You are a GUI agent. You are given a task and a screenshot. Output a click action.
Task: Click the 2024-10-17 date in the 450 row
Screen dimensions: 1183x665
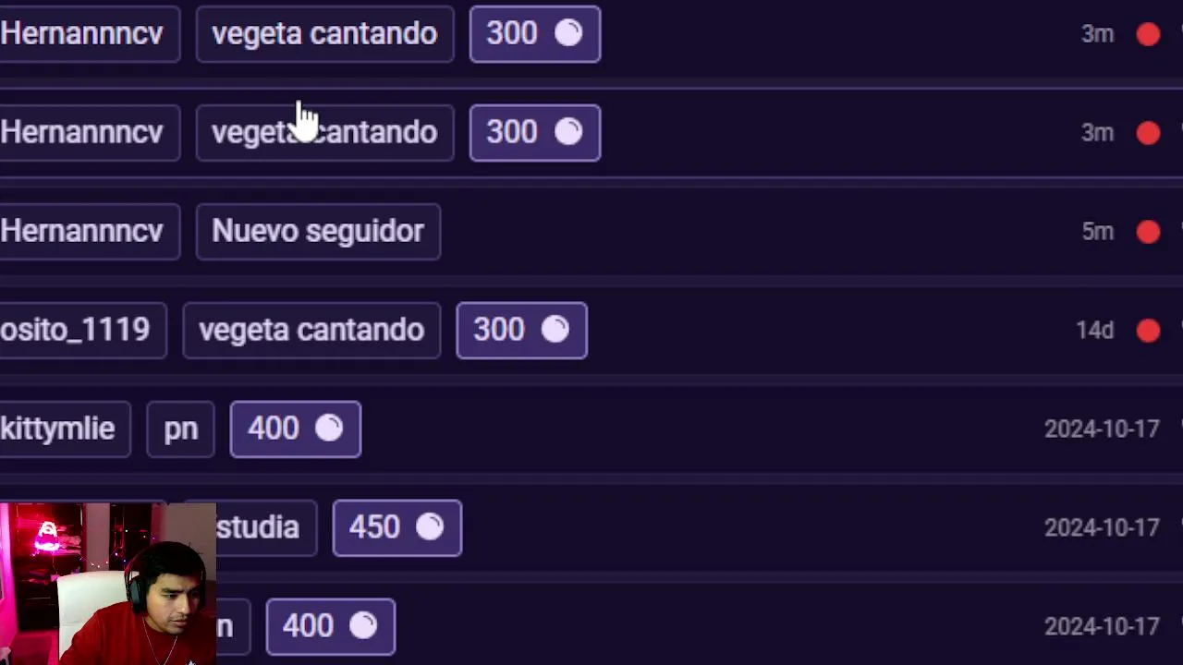pos(1101,527)
